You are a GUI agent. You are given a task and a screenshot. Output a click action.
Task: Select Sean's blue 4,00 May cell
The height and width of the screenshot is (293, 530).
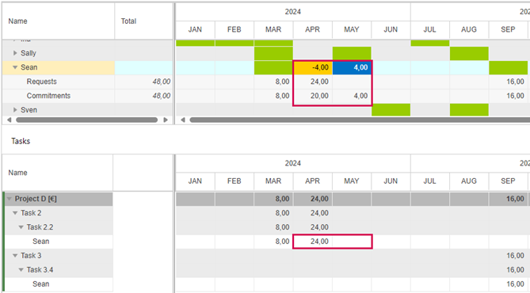tap(352, 67)
